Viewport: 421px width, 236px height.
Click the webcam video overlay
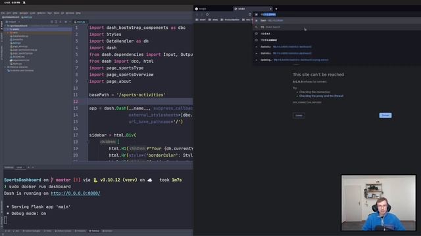click(x=379, y=203)
